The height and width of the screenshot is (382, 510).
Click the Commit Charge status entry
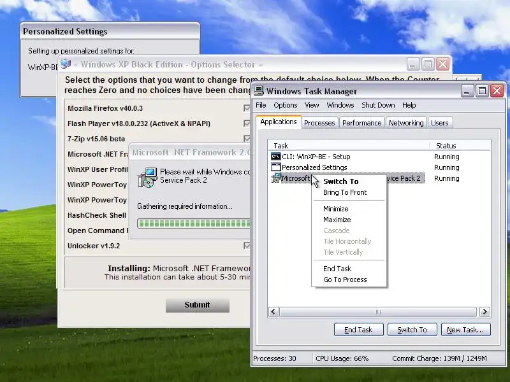point(439,358)
